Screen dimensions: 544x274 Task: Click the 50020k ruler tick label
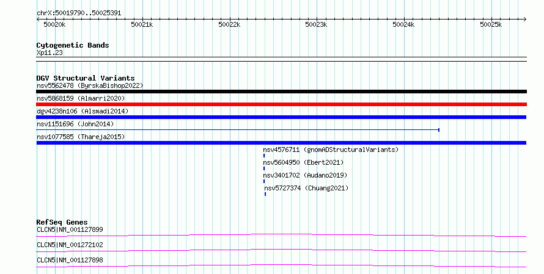coord(54,24)
